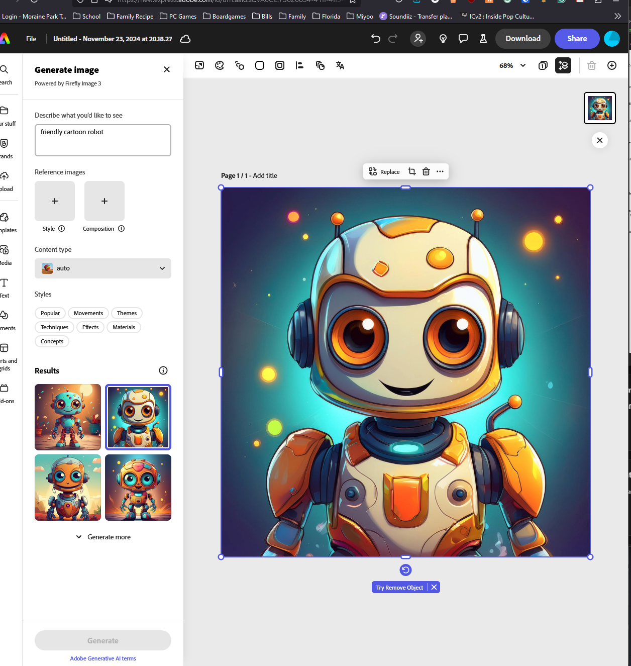Image resolution: width=631 pixels, height=666 pixels.
Task: Click the undo arrow icon
Action: pyautogui.click(x=375, y=39)
